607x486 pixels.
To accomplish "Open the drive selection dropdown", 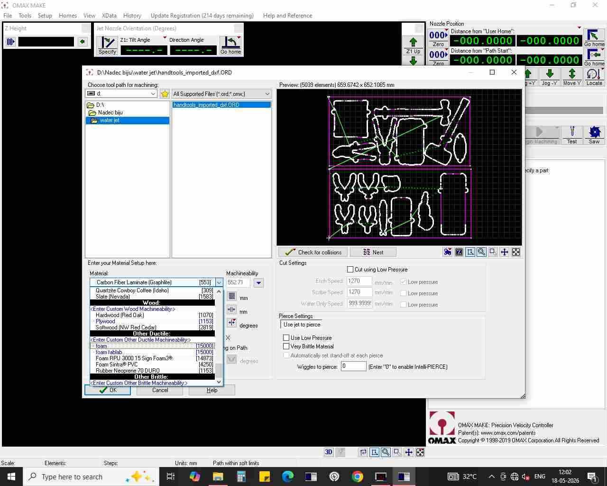I will coord(153,94).
